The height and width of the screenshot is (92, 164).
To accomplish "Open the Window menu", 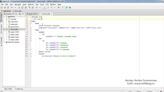I will [x=53, y=5].
